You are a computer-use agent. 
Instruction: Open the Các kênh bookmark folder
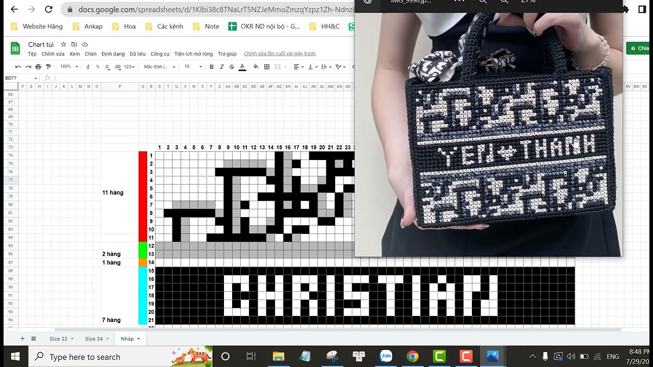click(x=164, y=27)
